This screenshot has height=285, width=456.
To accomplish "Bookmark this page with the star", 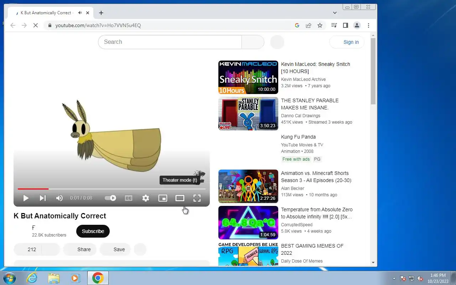I will pyautogui.click(x=320, y=25).
